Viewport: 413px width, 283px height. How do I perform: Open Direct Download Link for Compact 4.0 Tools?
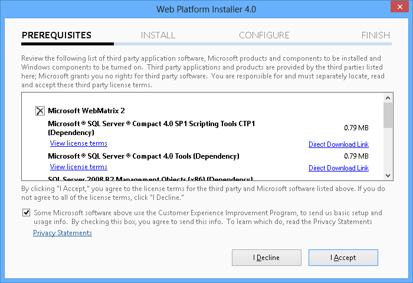pos(338,168)
